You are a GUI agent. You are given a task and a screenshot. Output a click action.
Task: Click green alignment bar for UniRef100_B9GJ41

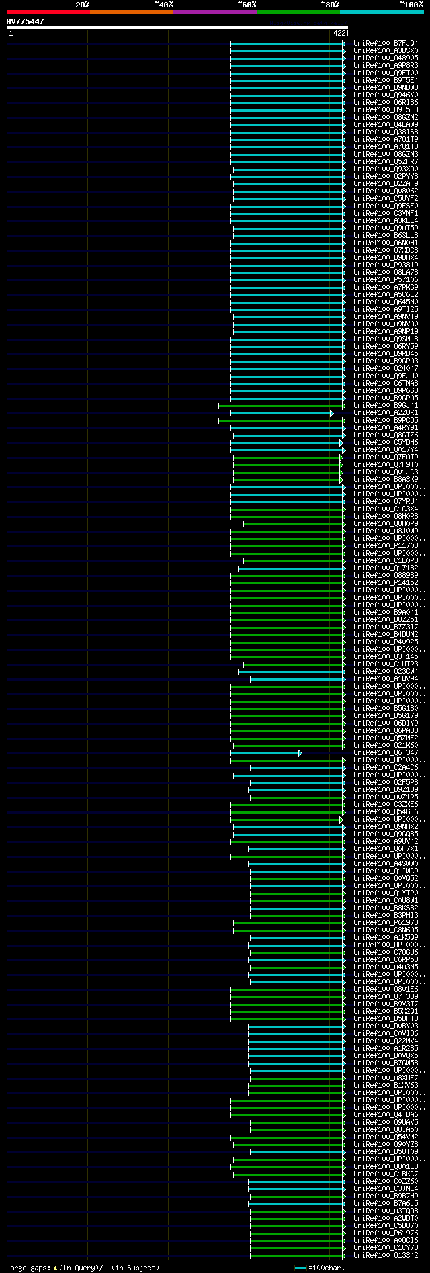pyautogui.click(x=282, y=406)
